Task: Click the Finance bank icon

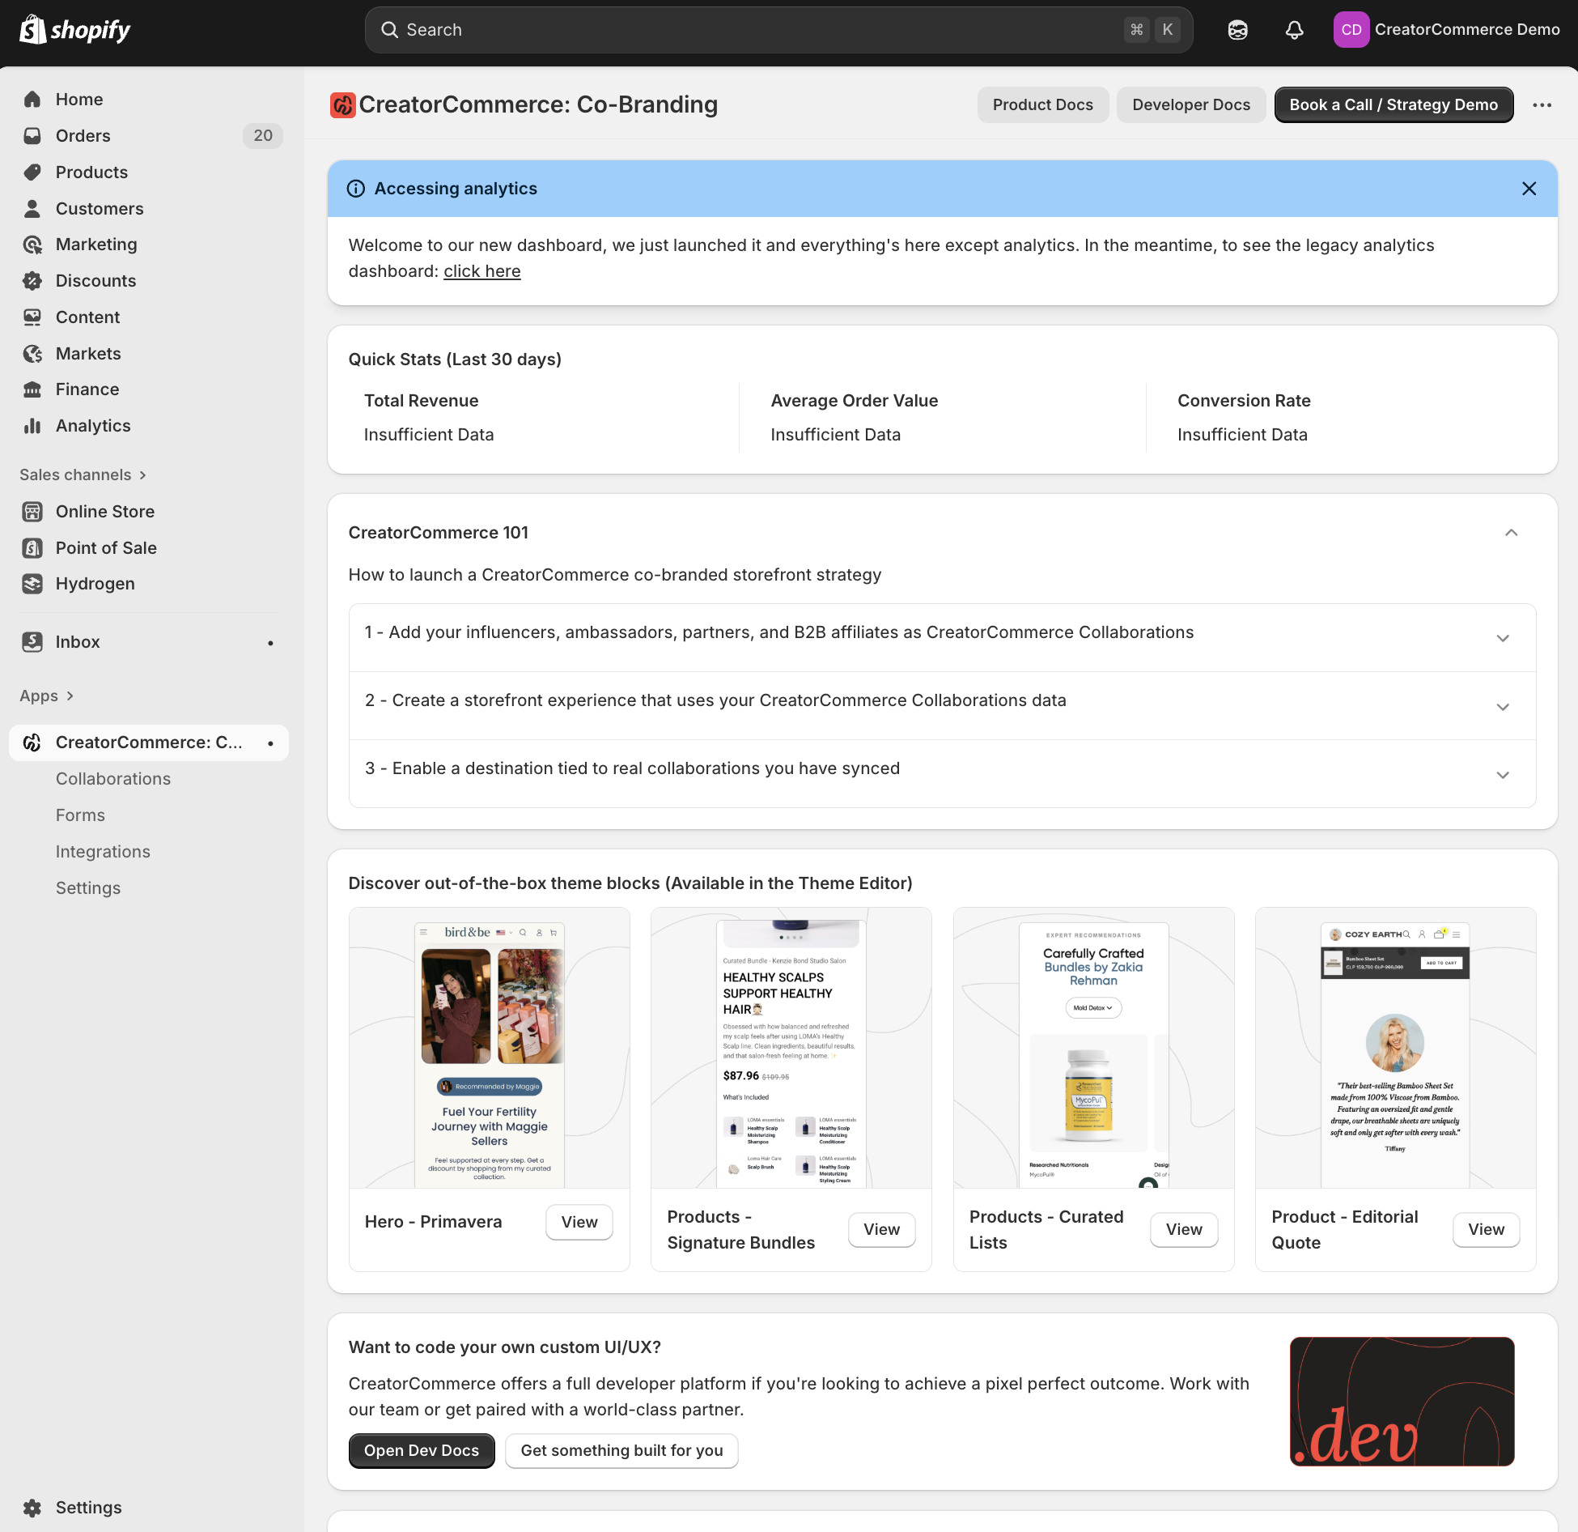Action: 32,389
